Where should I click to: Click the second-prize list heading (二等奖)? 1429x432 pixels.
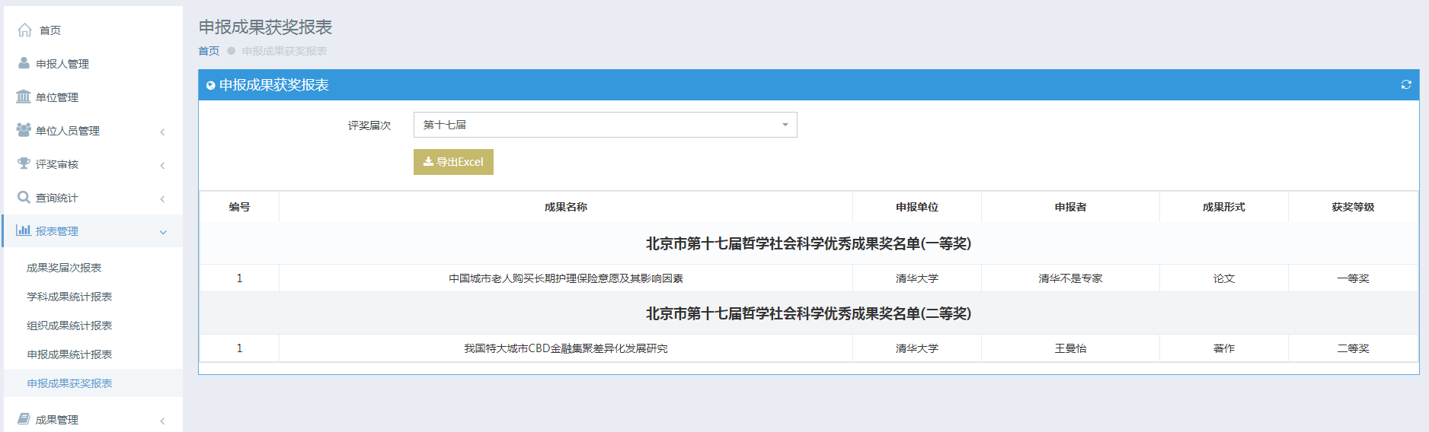(x=808, y=313)
